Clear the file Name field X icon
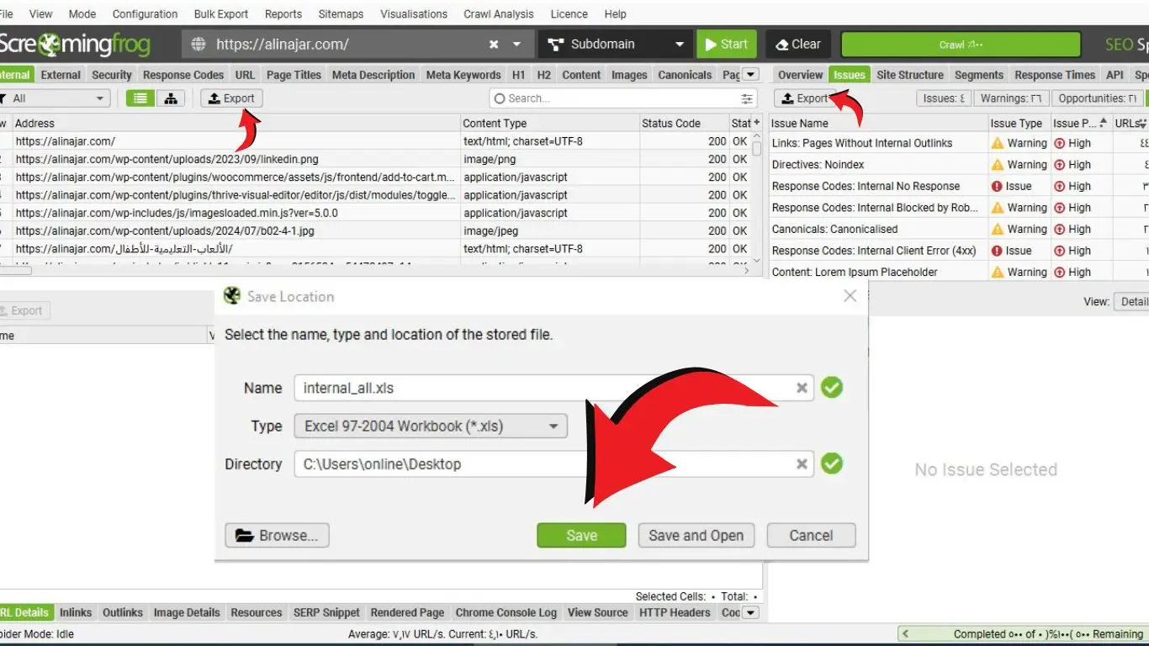Image resolution: width=1149 pixels, height=646 pixels. tap(802, 388)
